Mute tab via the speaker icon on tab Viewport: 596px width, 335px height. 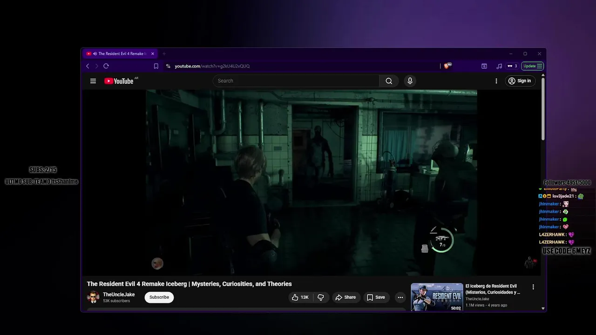(95, 54)
